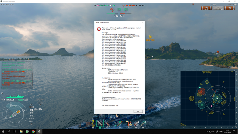Open the Windows notification center
The image size is (238, 134).
pos(234,132)
